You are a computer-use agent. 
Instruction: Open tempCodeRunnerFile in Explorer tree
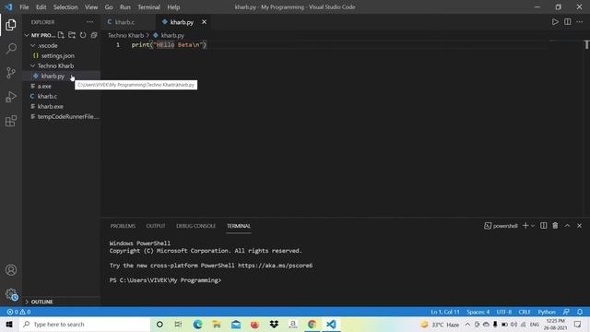click(67, 116)
